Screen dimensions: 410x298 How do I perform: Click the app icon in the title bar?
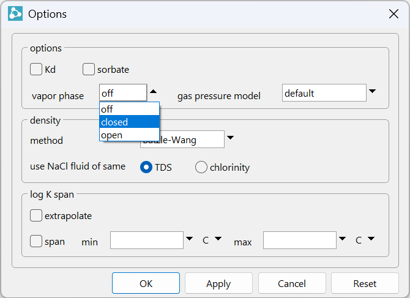(15, 13)
